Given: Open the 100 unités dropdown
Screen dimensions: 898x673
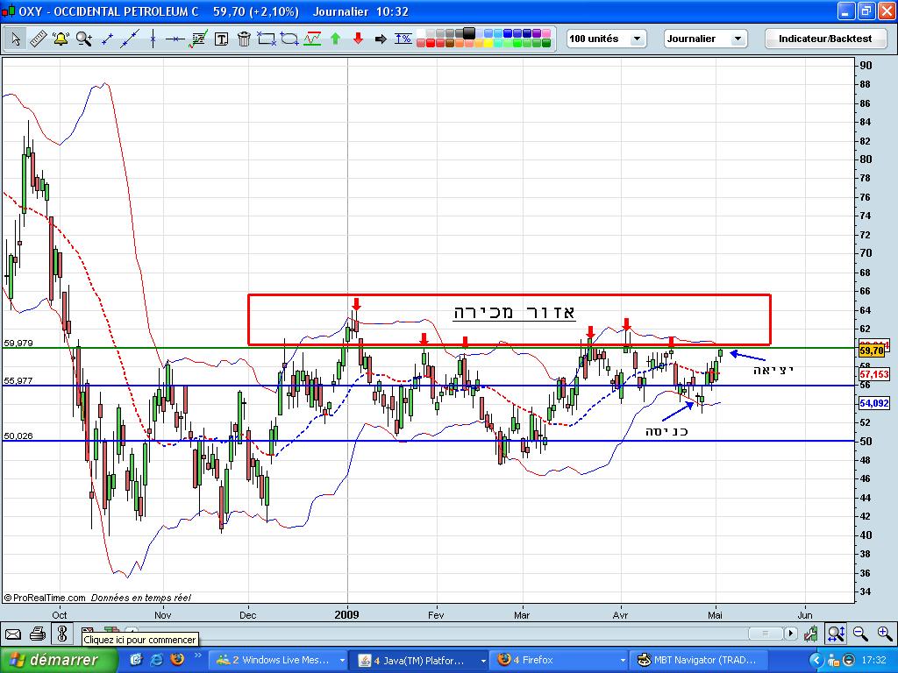Looking at the screenshot, I should pos(607,39).
